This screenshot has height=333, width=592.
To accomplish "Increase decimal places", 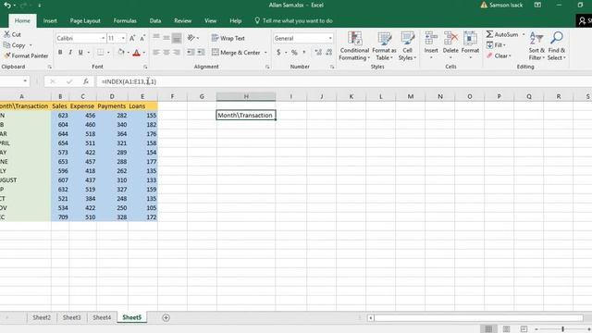I will 318,53.
